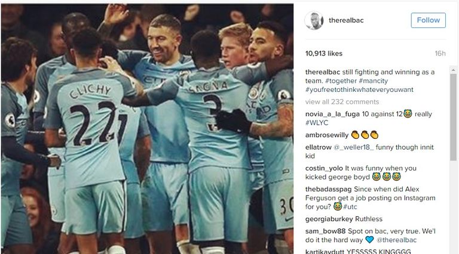
Task: Open the @_weller18_ mention
Action: (354, 147)
